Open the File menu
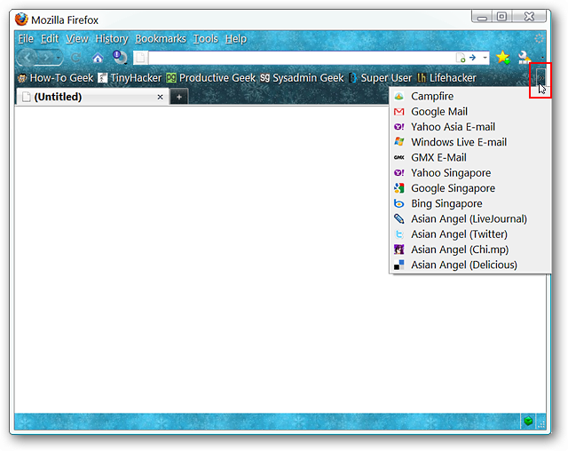The image size is (568, 451). [26, 39]
